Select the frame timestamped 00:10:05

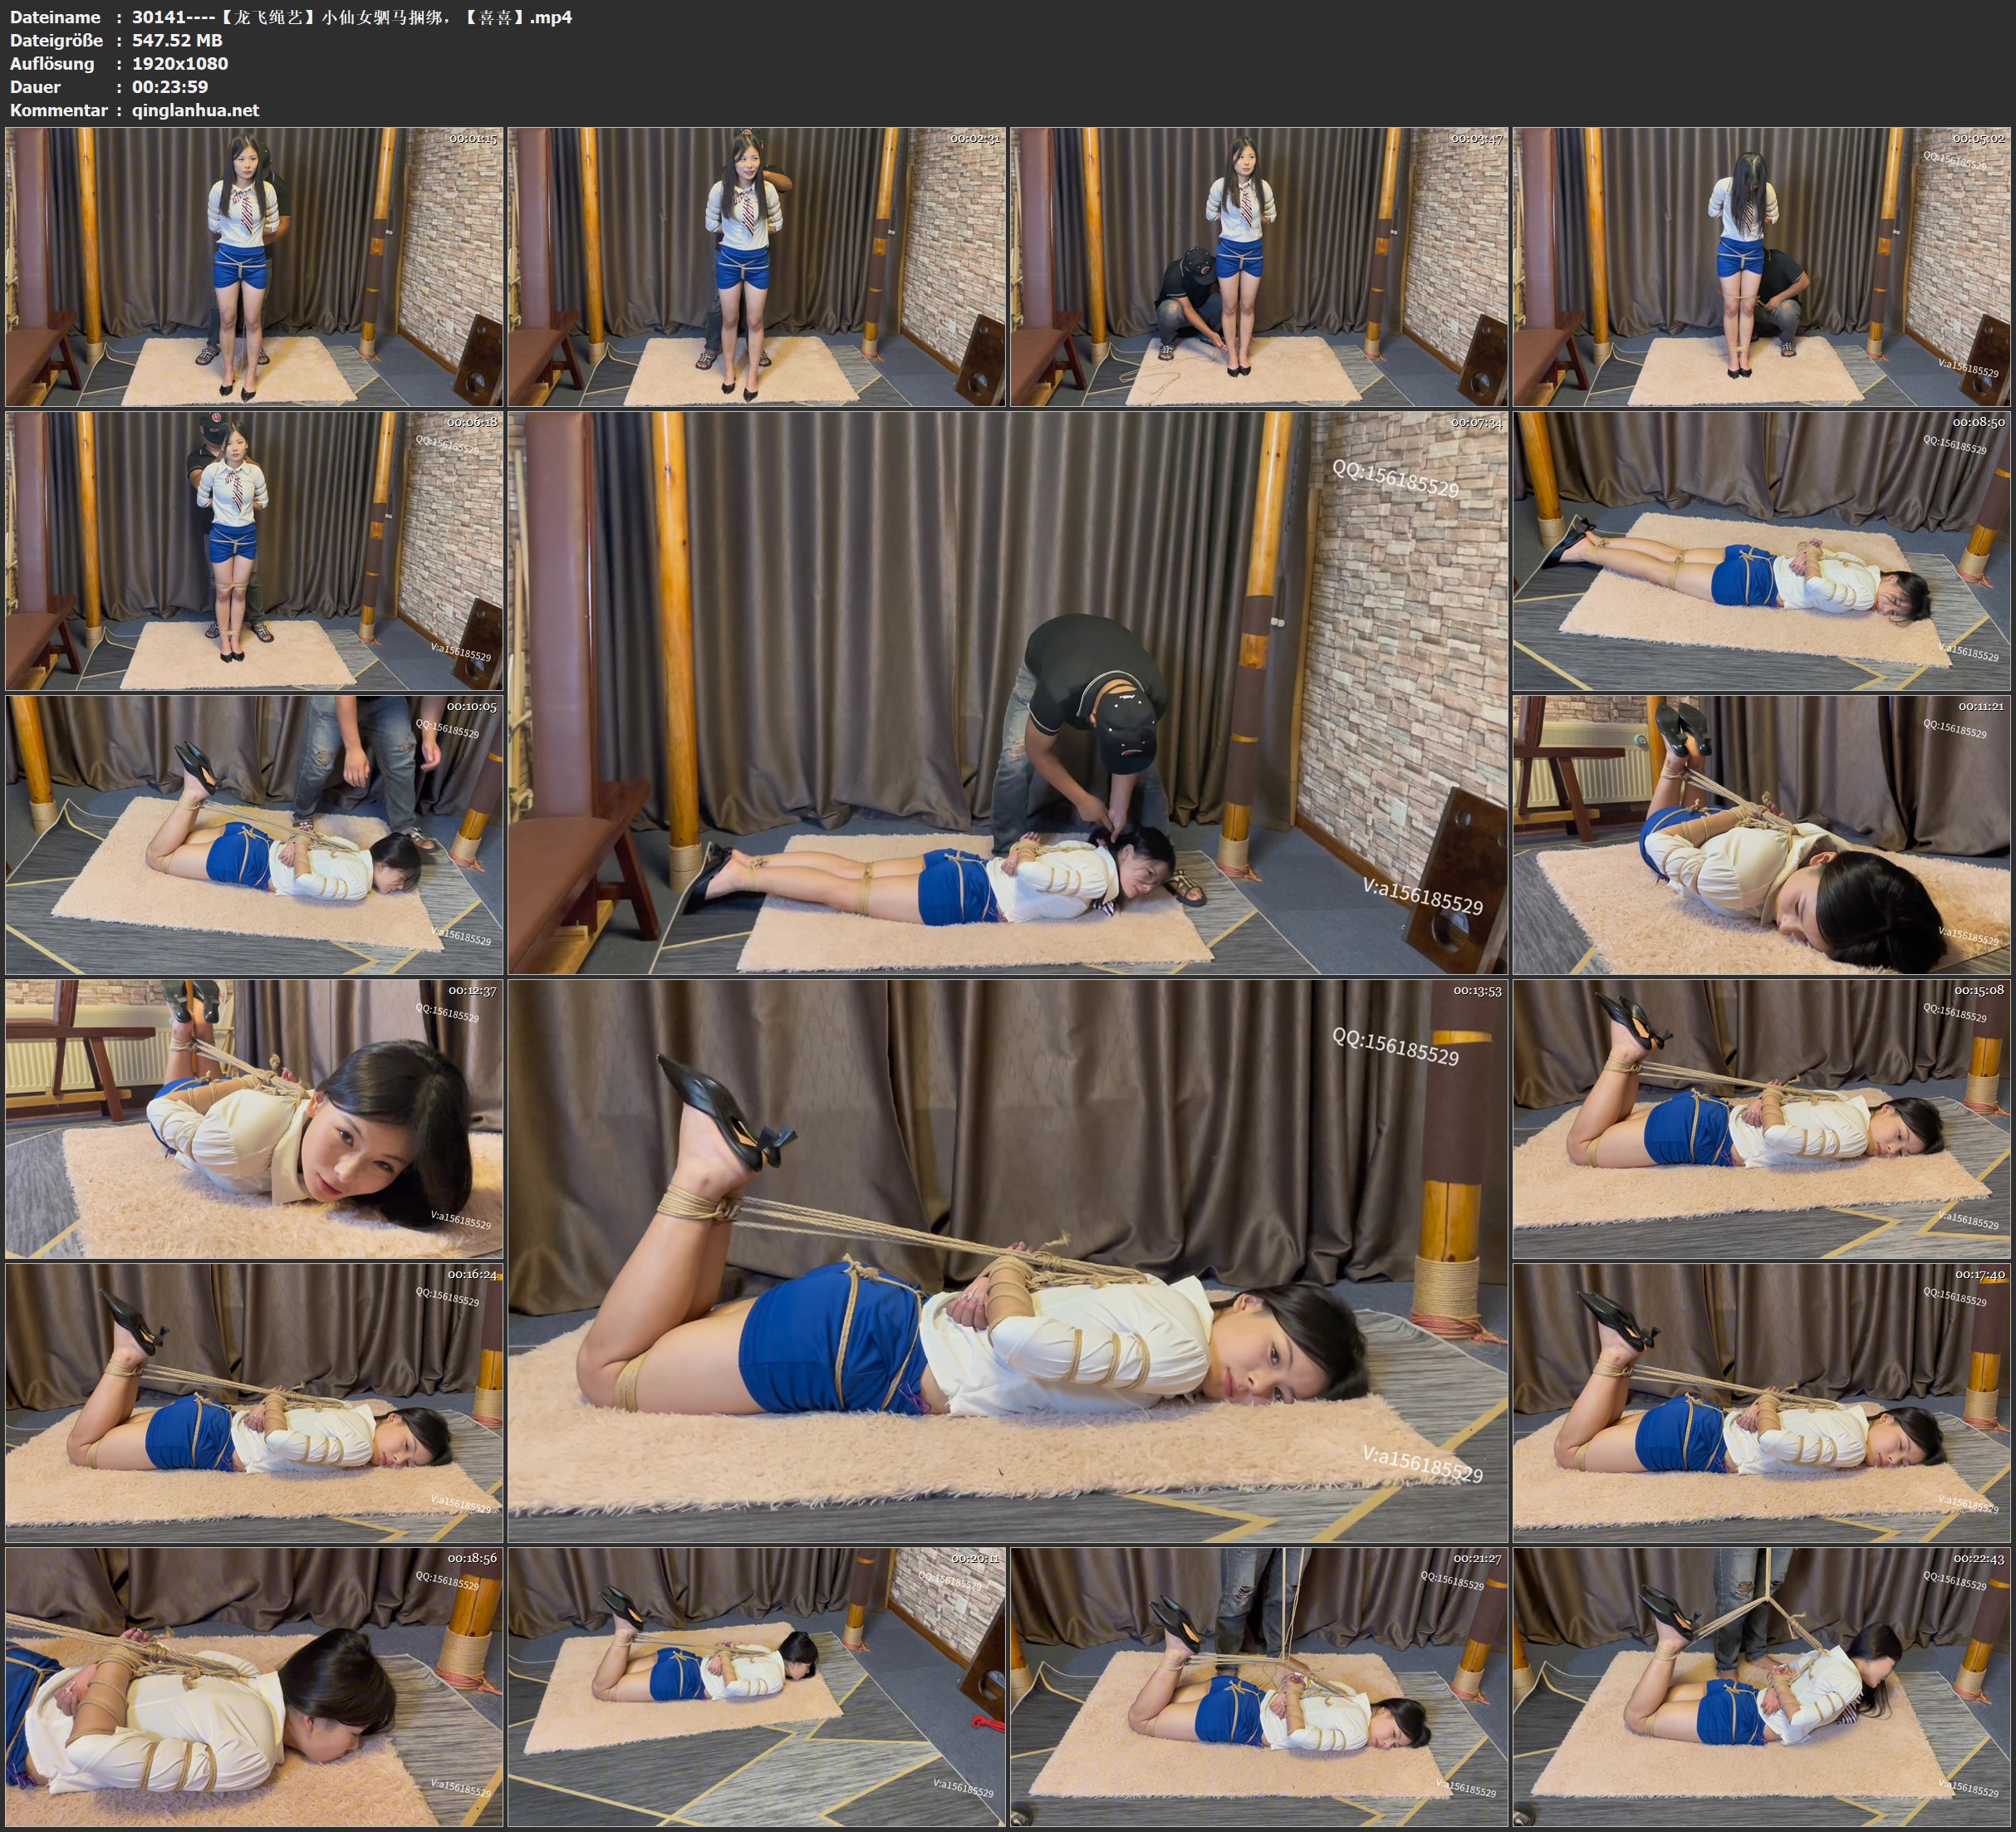coord(254,834)
